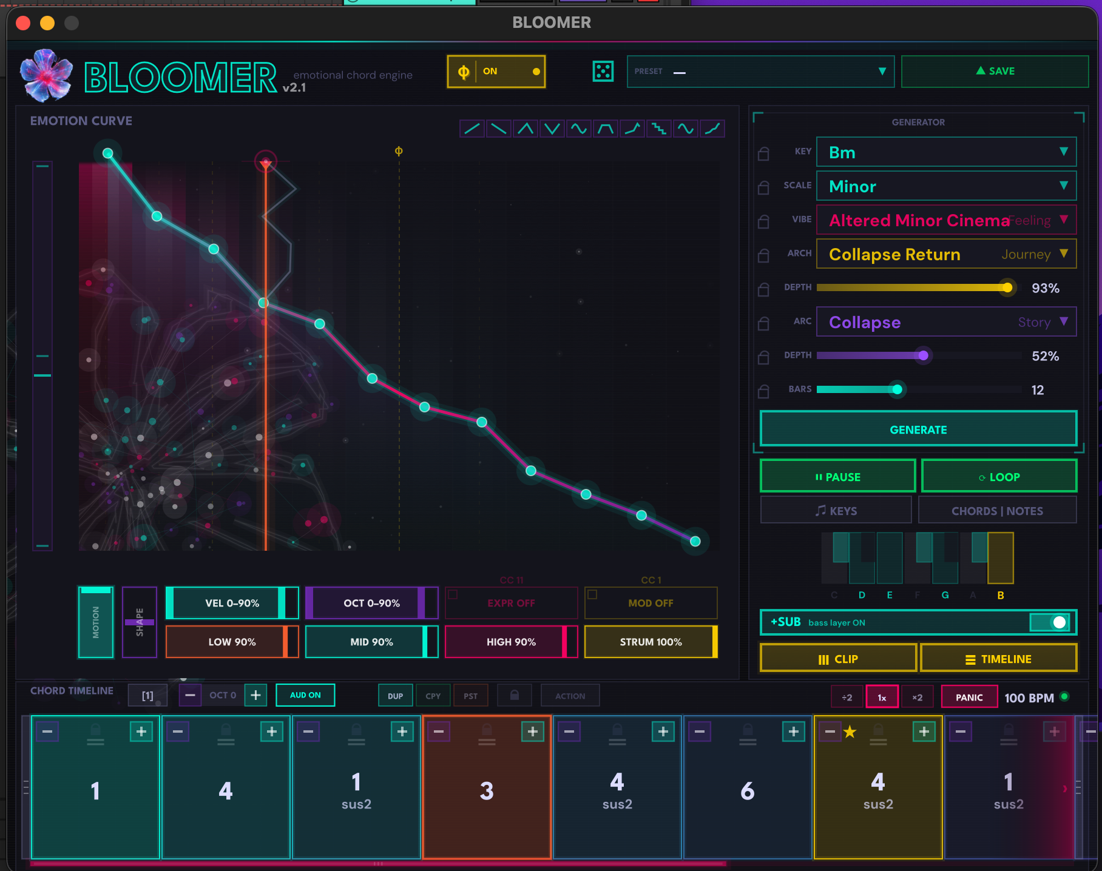Screen dimensions: 1102x871
Task: Click the dice randomize icon
Action: point(603,72)
